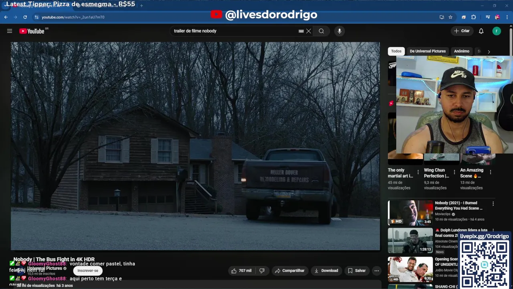This screenshot has height=289, width=513.
Task: Open options for 'Wing Chun Perfection' video
Action: coord(454,172)
